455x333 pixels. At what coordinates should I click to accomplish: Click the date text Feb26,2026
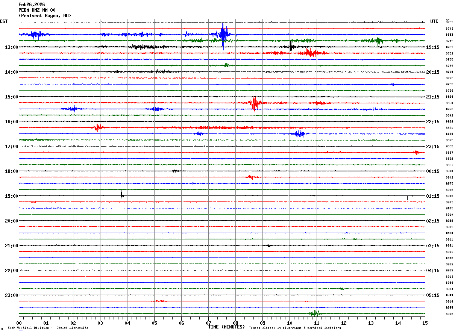click(x=32, y=5)
